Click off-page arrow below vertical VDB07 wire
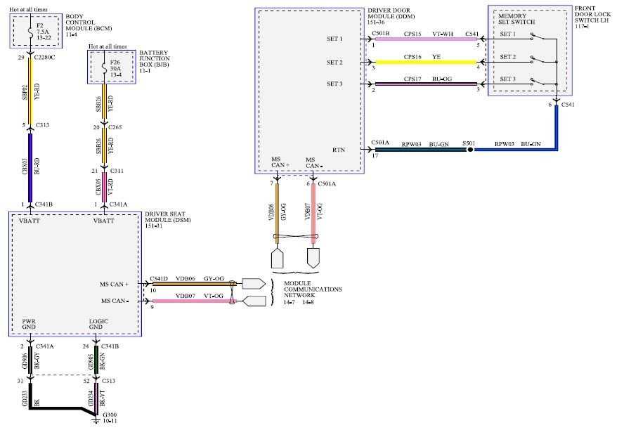 point(313,258)
